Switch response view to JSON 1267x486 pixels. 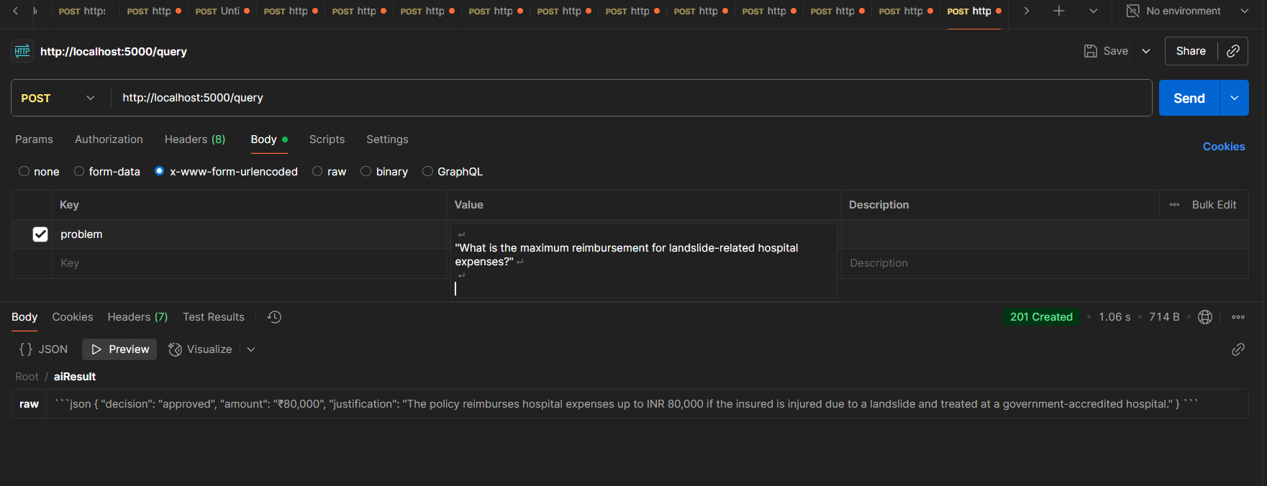click(x=44, y=349)
